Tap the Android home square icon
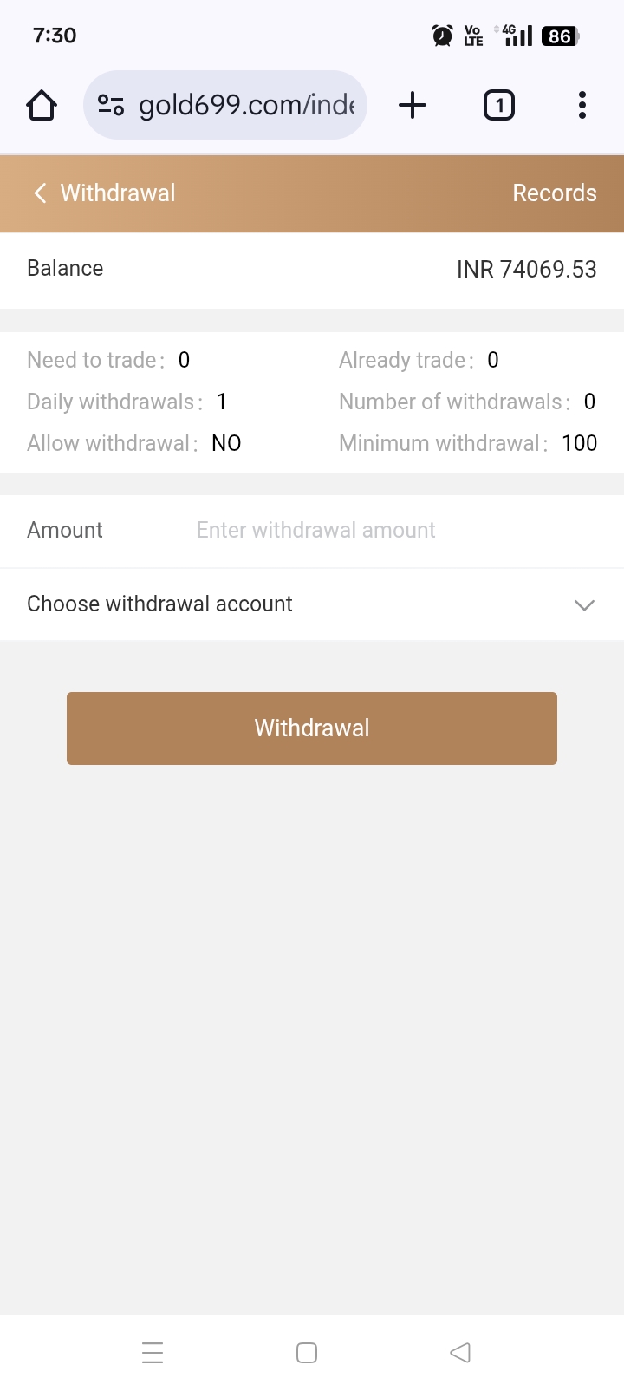 (307, 1353)
